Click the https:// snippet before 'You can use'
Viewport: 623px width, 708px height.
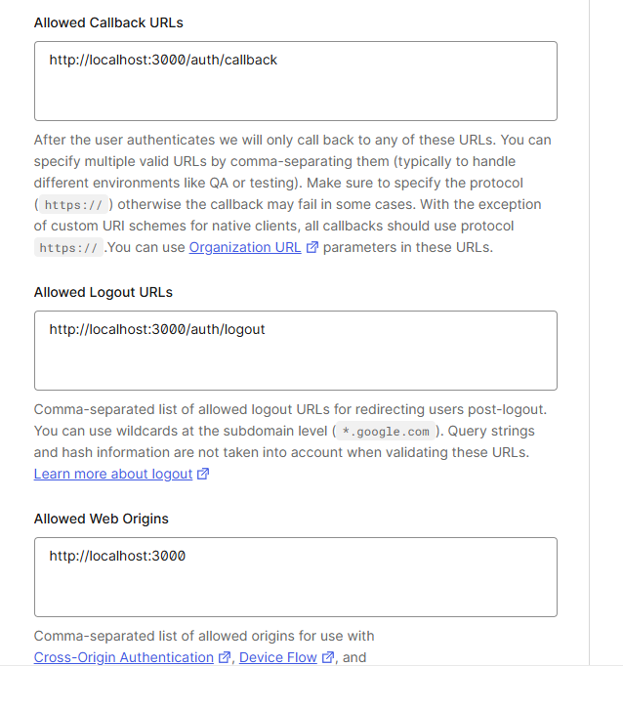pos(68,248)
